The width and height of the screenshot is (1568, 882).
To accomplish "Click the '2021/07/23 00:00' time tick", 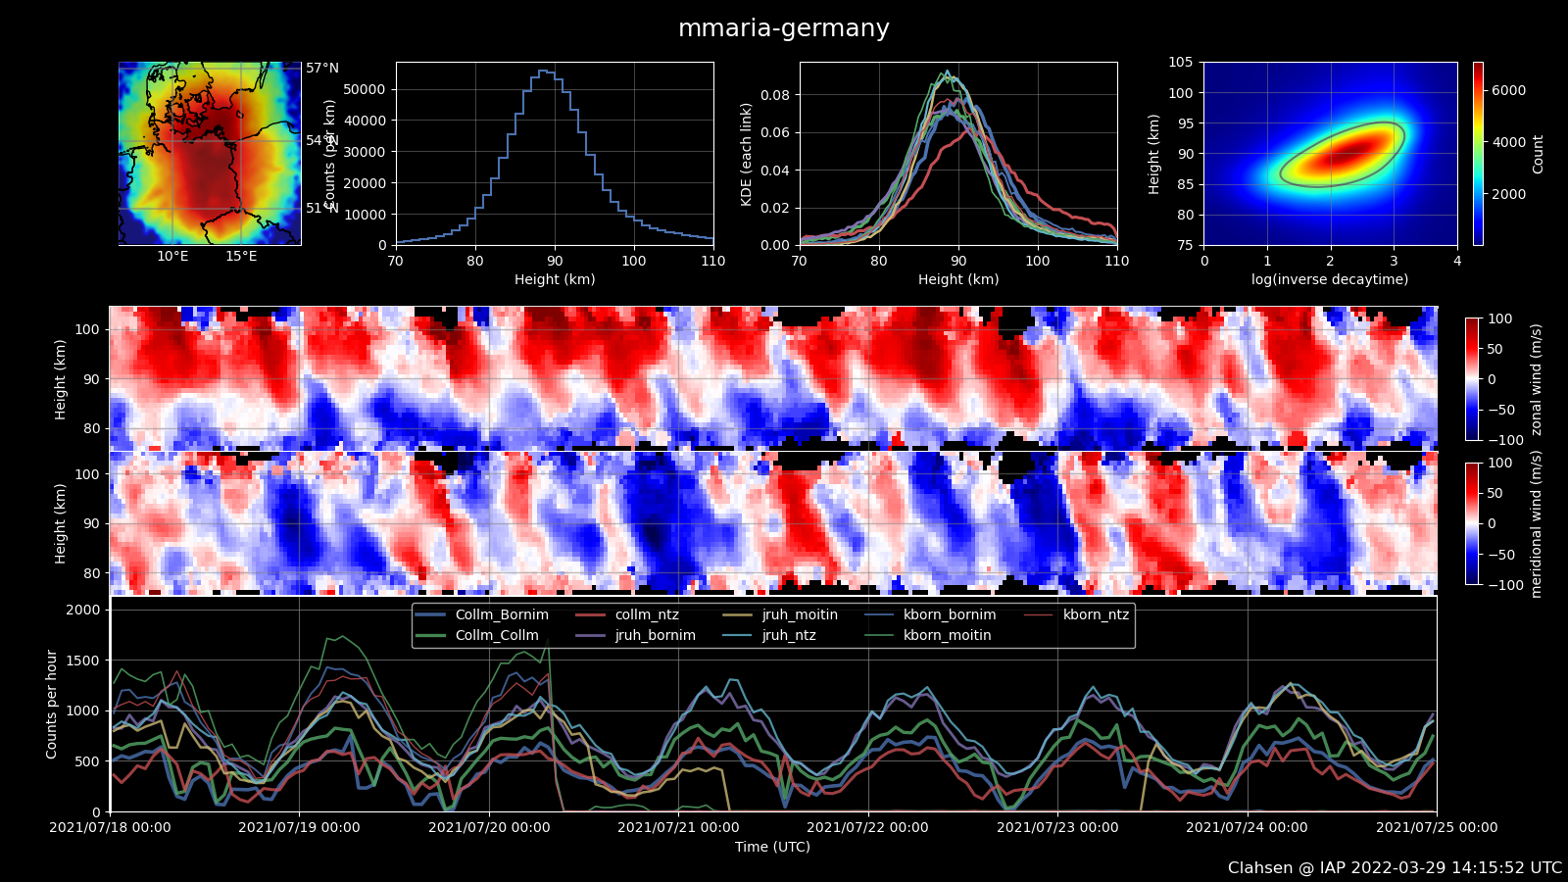I will [1057, 827].
